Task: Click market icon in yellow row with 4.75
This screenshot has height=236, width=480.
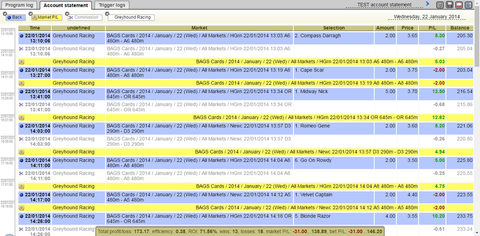Action: click(22, 186)
